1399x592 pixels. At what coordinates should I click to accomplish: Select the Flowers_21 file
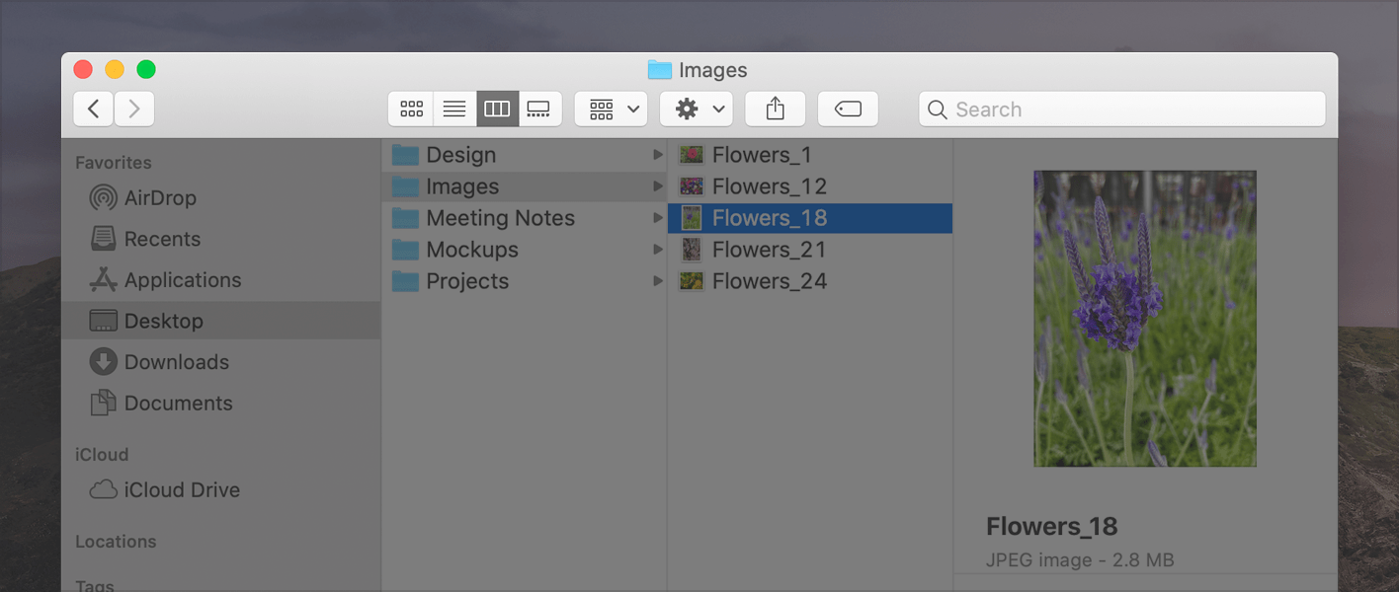(x=810, y=250)
